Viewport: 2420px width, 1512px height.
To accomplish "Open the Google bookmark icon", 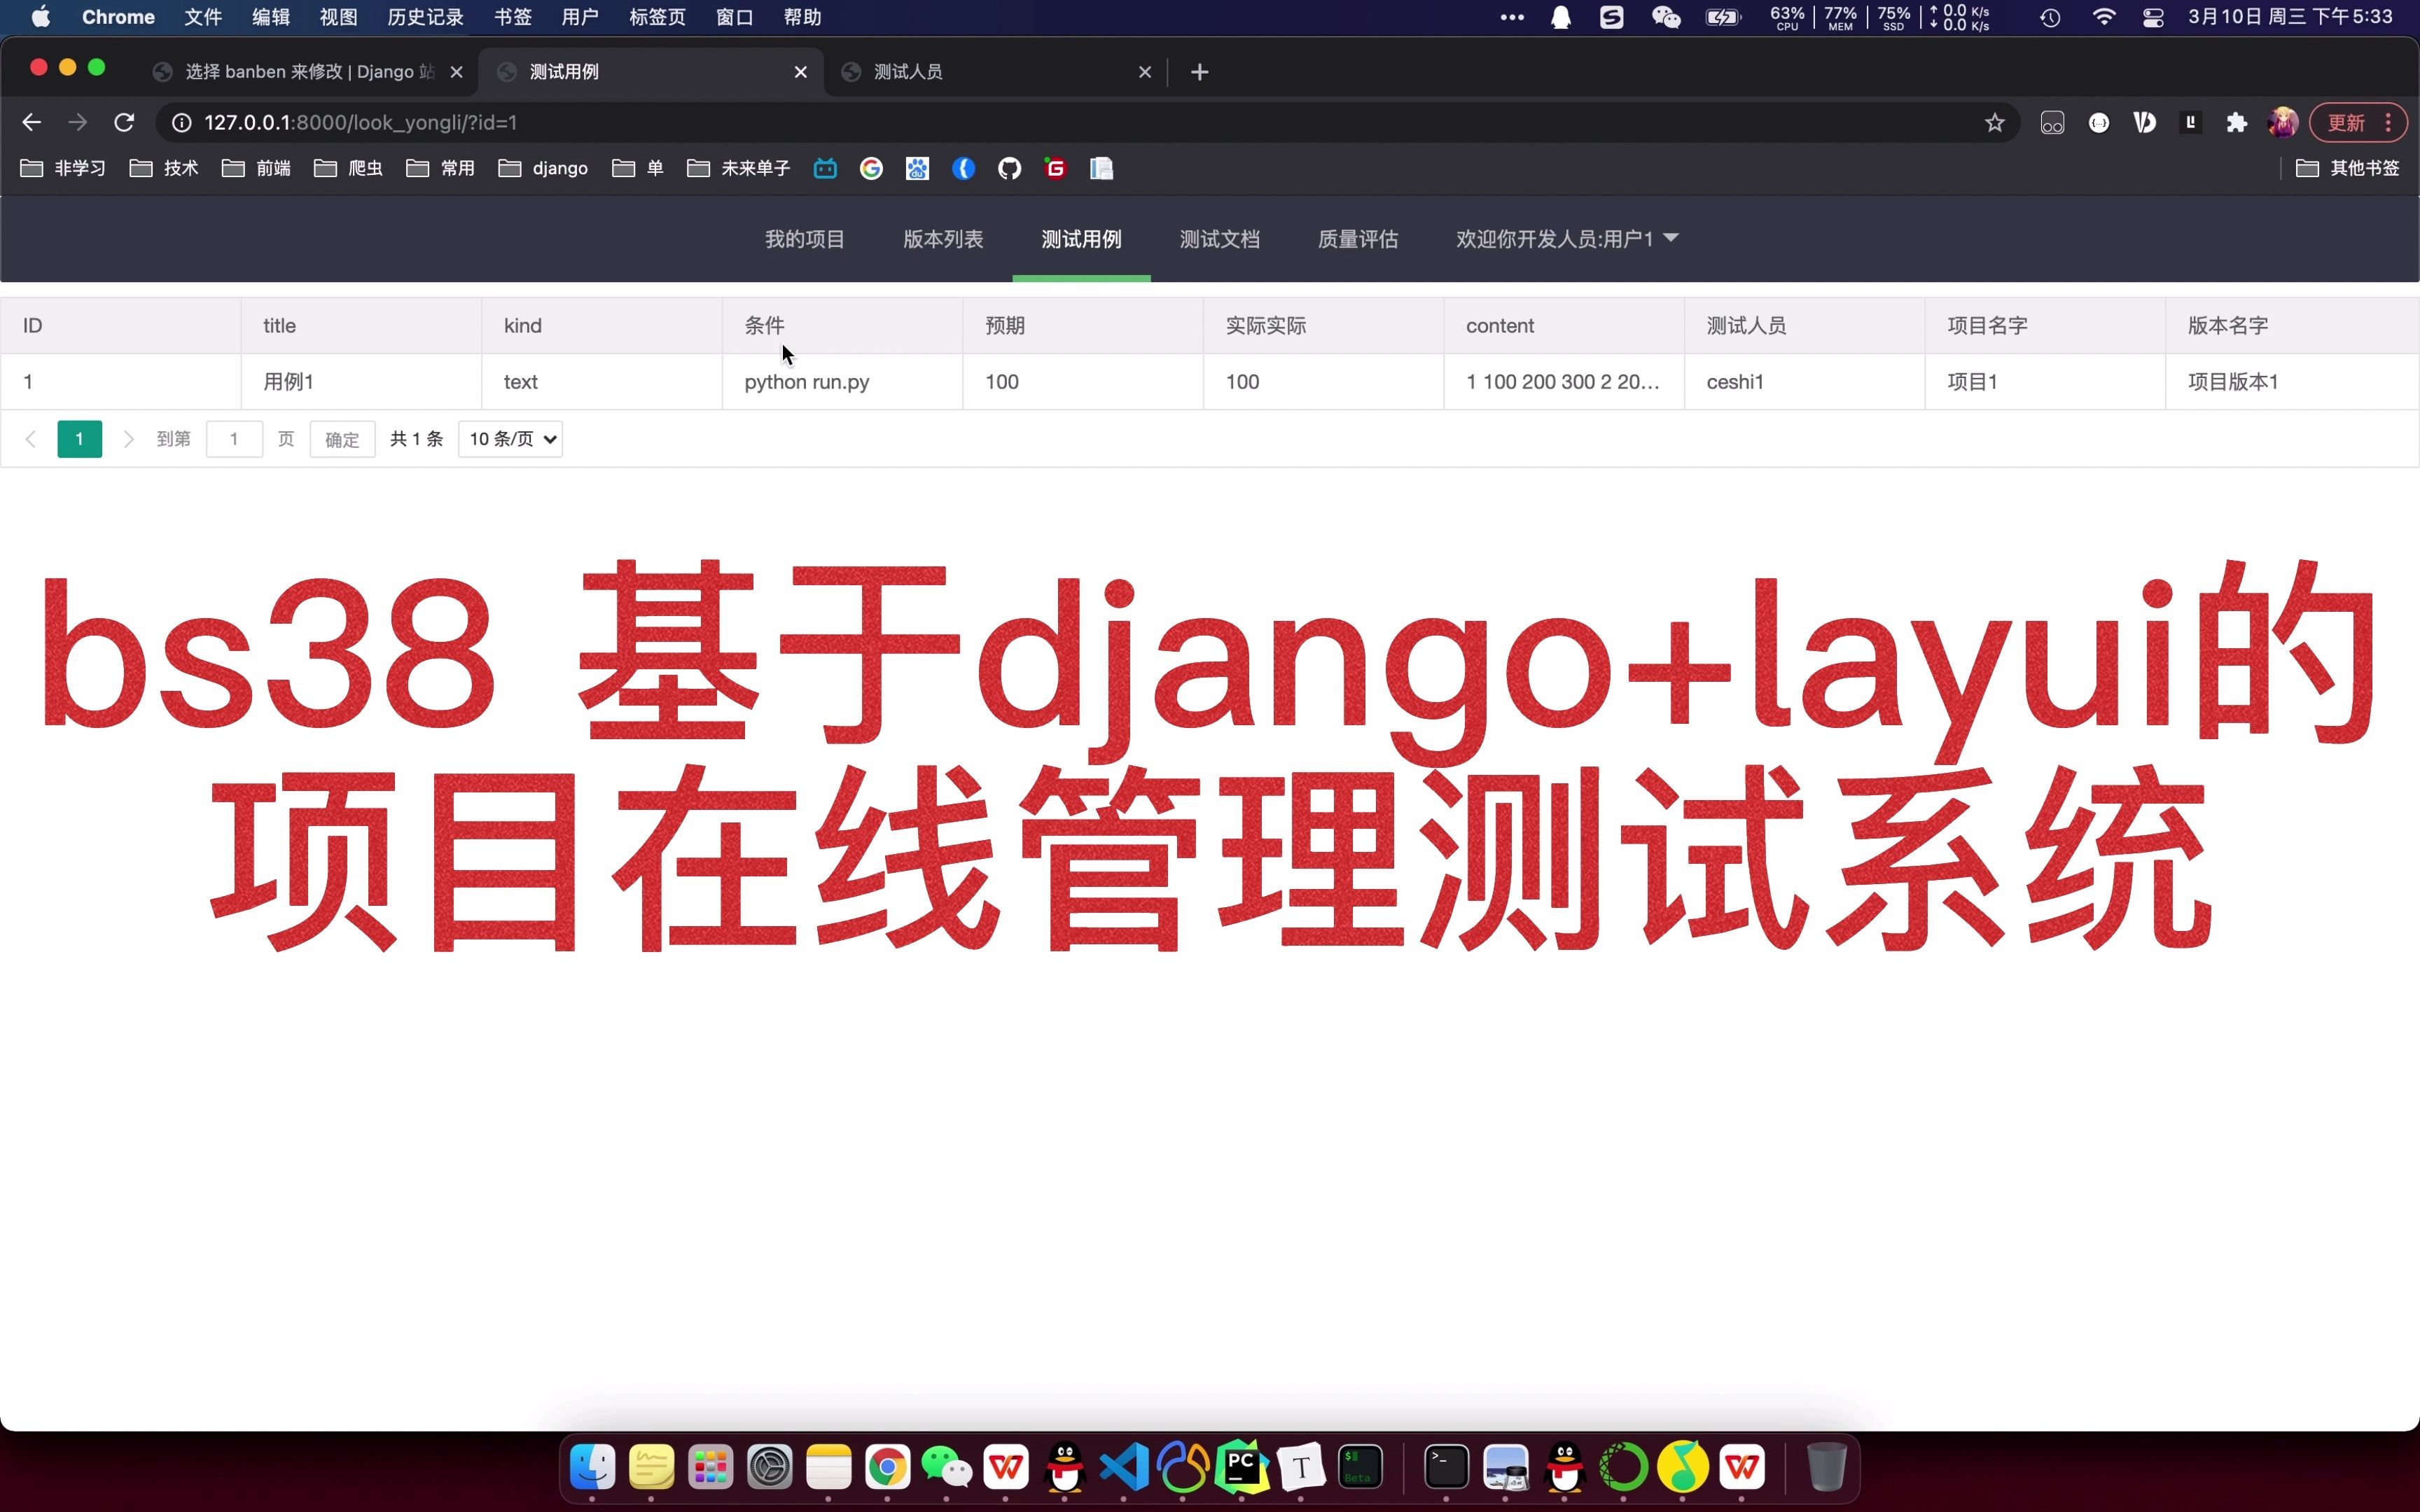I will point(871,168).
